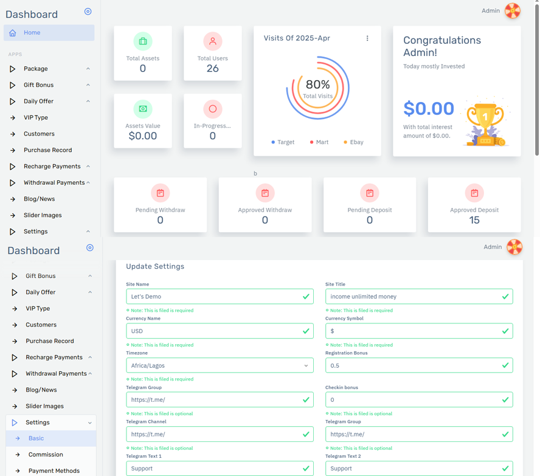Open the Commission settings link
The height and width of the screenshot is (476, 540).
(x=46, y=455)
